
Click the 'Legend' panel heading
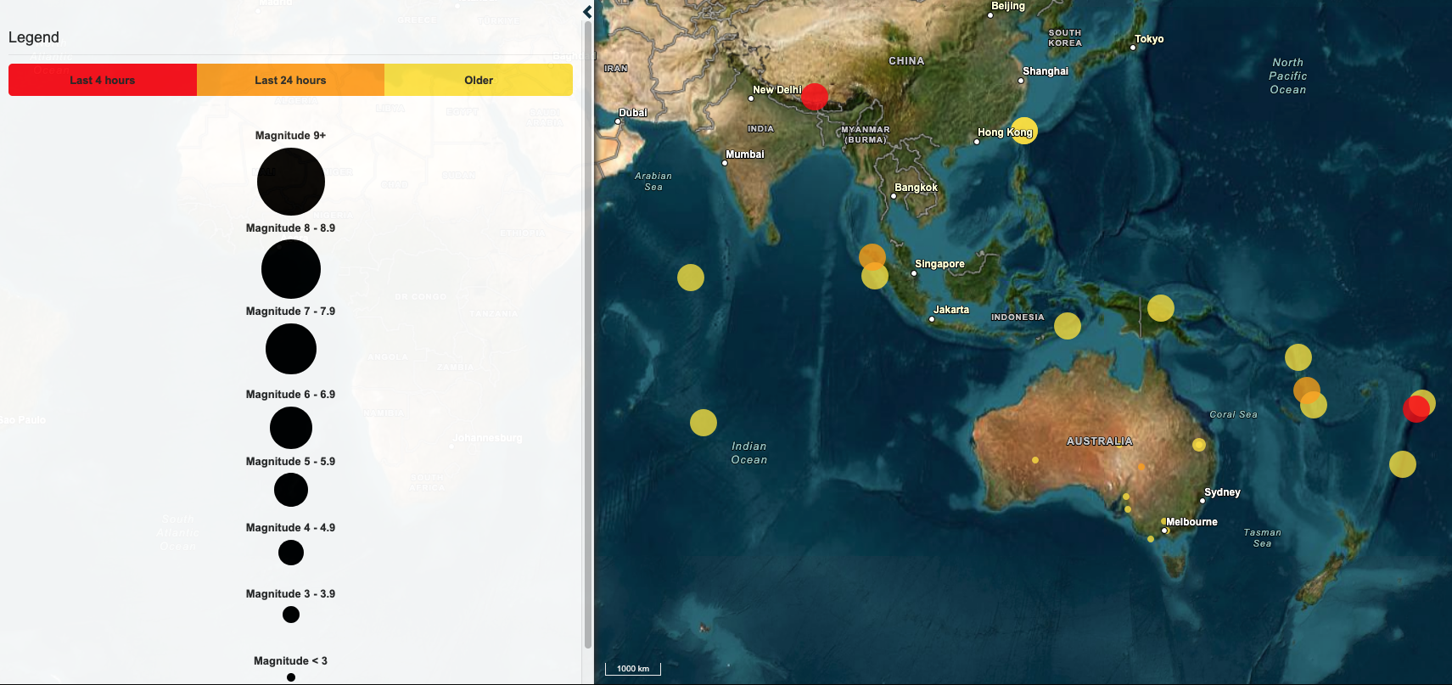[34, 37]
